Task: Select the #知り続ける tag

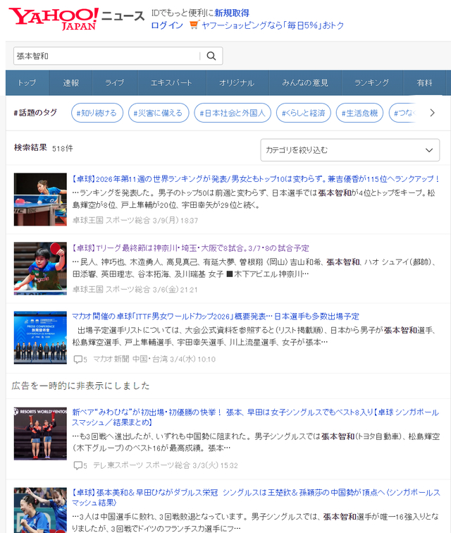Action: click(97, 113)
